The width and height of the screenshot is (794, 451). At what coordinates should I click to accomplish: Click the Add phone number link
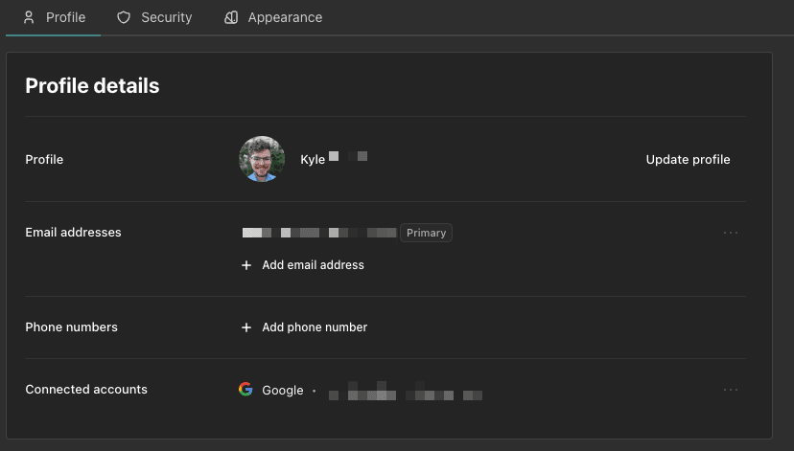315,327
